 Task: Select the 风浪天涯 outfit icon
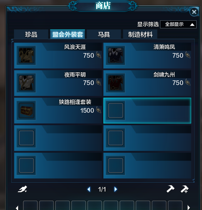(x=26, y=55)
